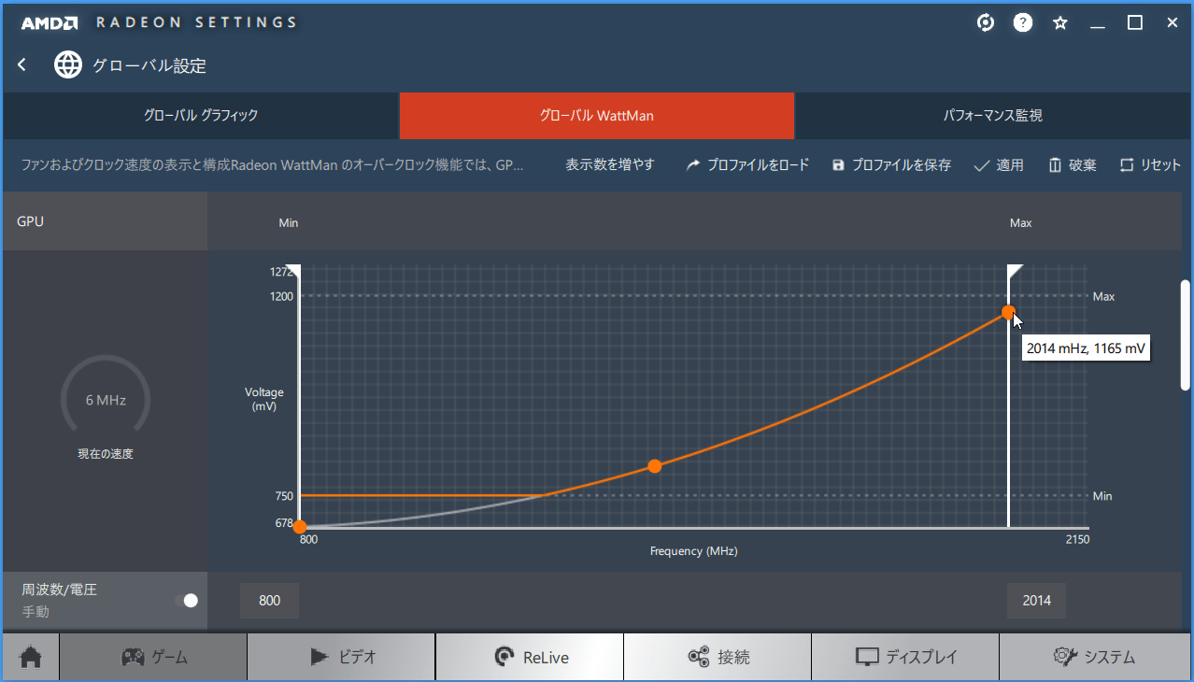Apply changes with 適用
This screenshot has width=1194, height=682.
tap(999, 164)
